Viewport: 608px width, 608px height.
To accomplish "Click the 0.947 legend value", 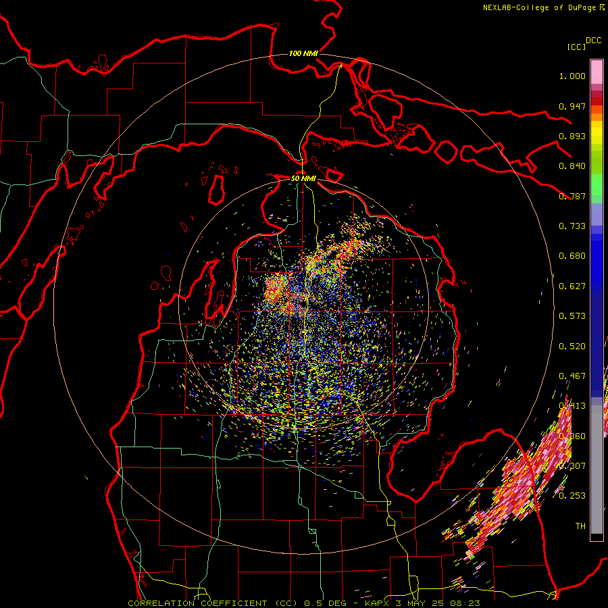I will pos(572,106).
